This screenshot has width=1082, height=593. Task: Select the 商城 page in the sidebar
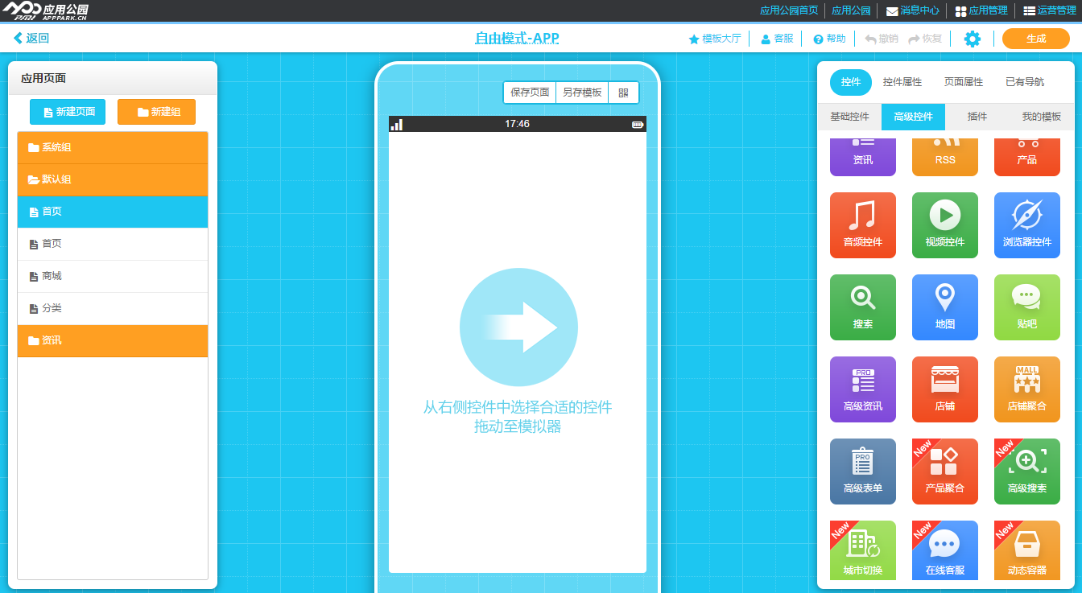(112, 276)
